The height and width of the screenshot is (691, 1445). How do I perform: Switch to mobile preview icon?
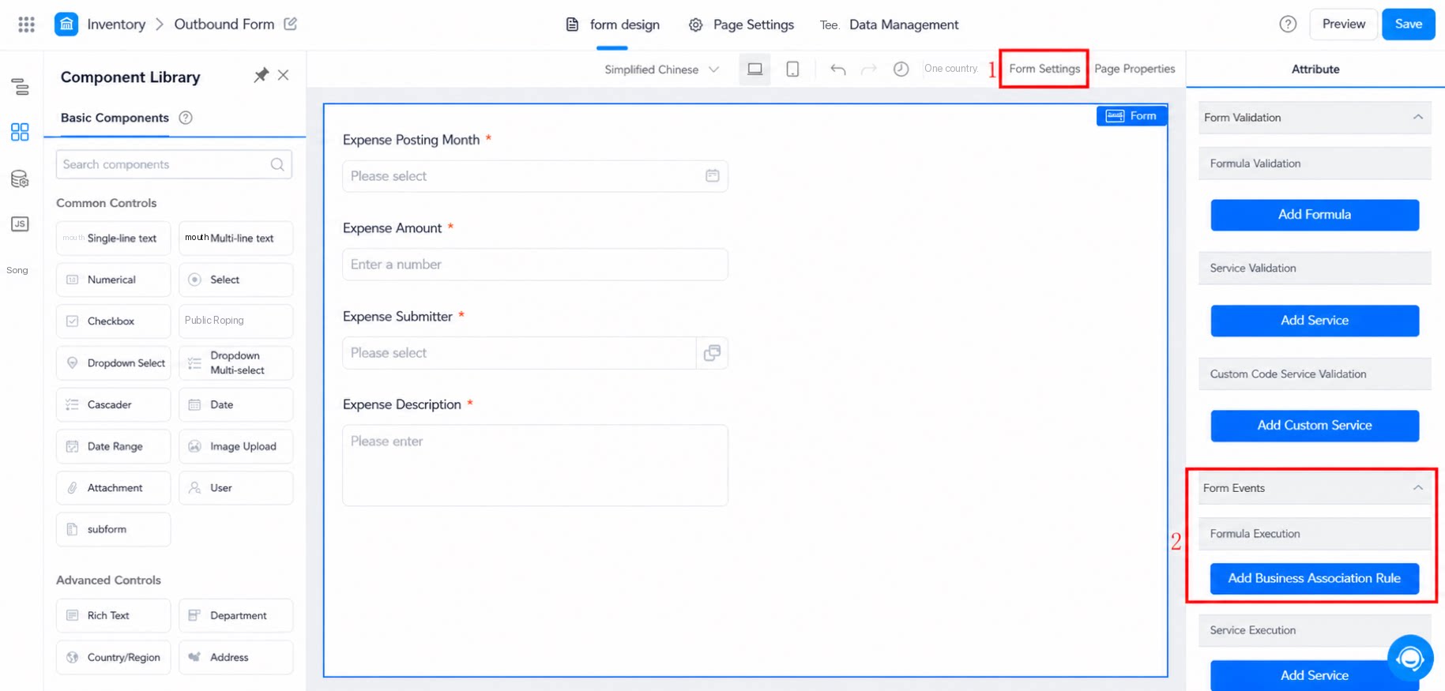tap(792, 69)
